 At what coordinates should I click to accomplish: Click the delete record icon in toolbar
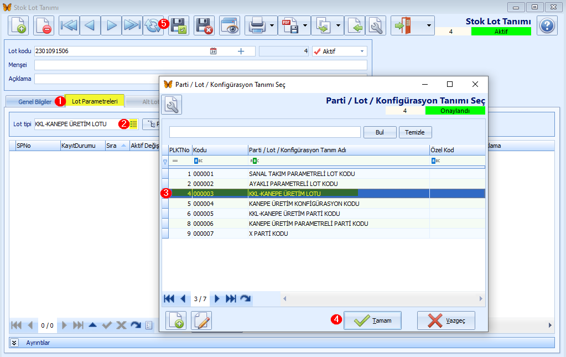[44, 25]
